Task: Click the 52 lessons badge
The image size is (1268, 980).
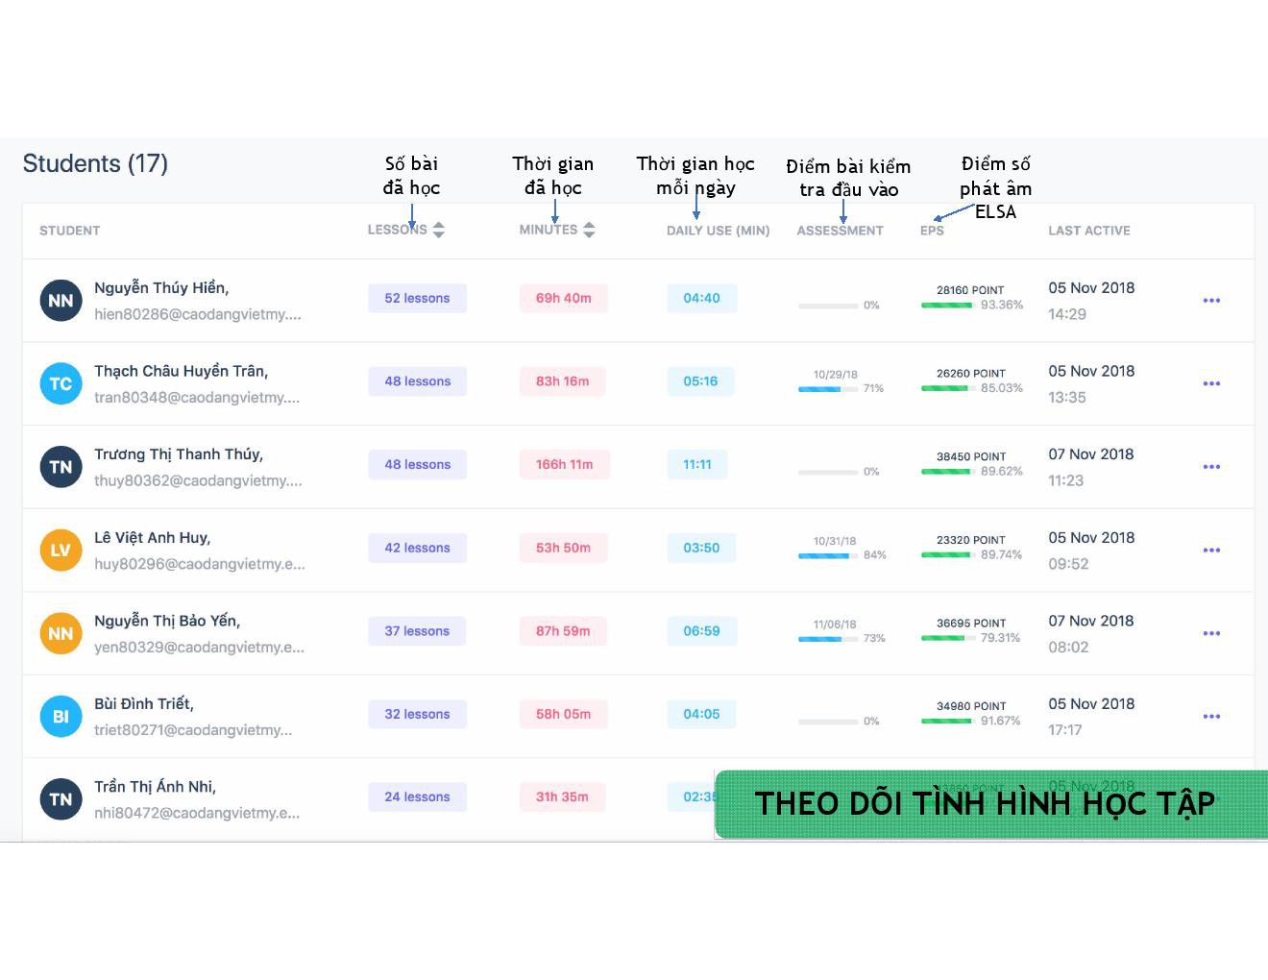Action: click(417, 298)
